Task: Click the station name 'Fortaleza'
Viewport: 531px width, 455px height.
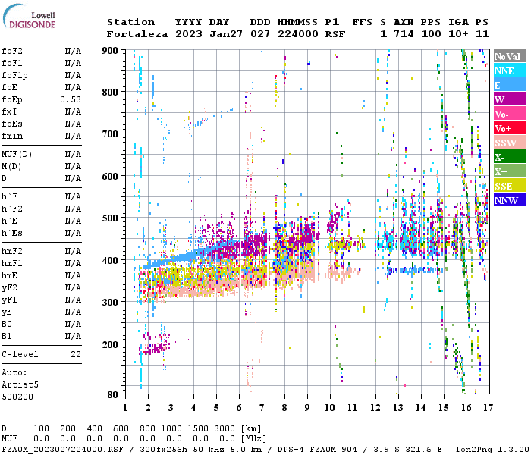Action: coord(137,34)
